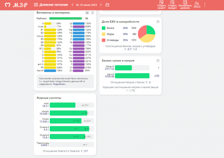
Task: Open the hamburger menu beside Дневник питания
Action: (36, 5)
